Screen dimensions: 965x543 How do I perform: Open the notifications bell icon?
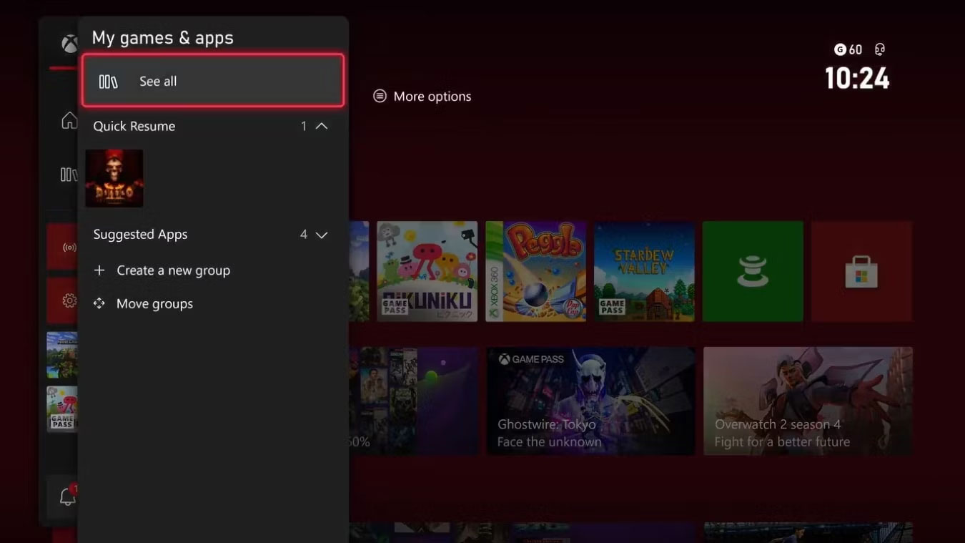tap(67, 496)
